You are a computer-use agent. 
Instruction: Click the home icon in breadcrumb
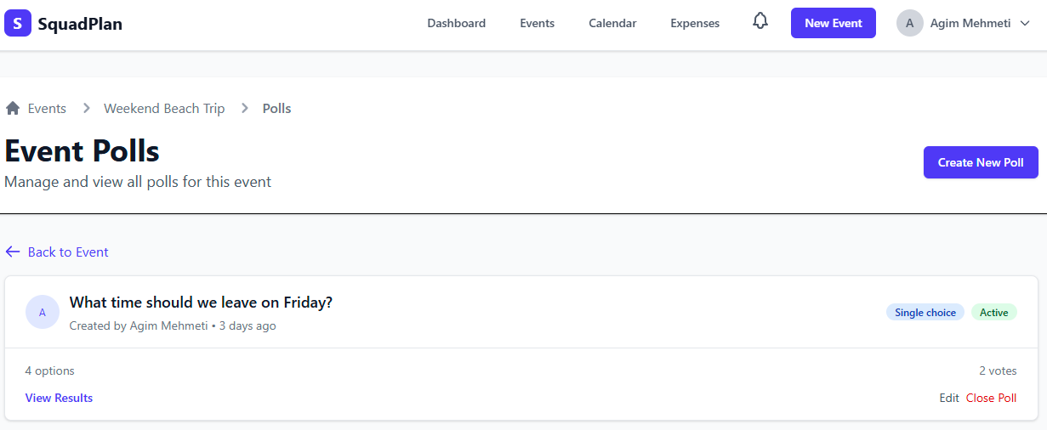click(13, 108)
